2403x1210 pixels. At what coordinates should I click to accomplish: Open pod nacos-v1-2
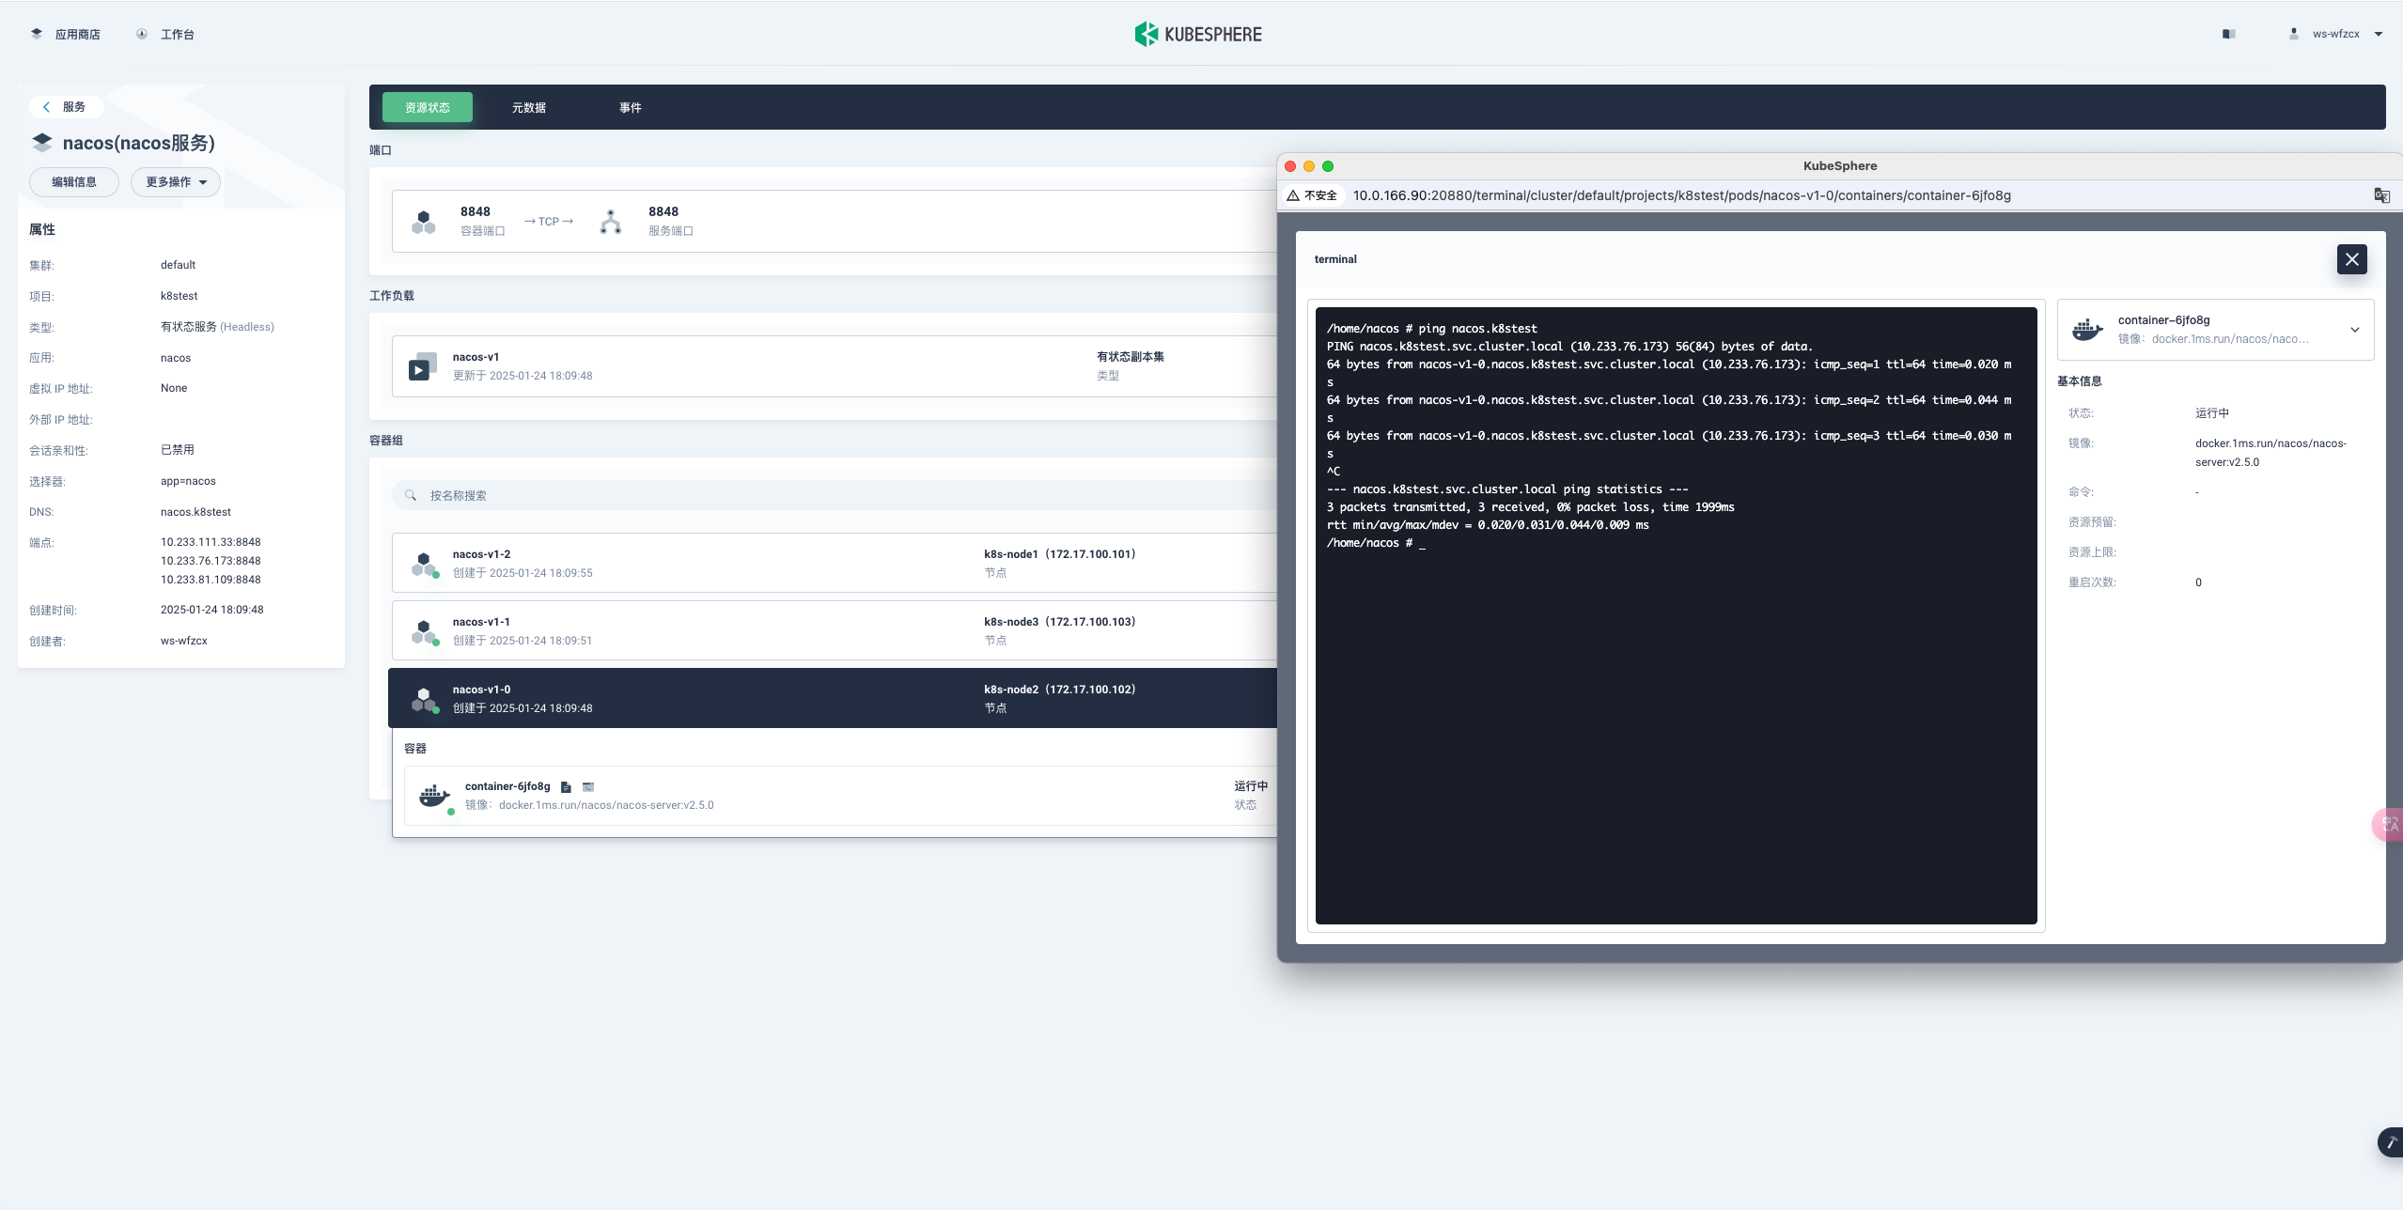482,554
